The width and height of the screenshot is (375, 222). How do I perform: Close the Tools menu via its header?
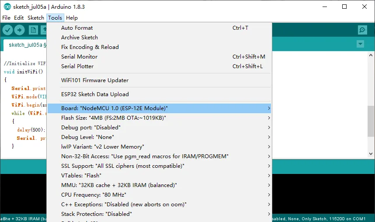coord(55,18)
